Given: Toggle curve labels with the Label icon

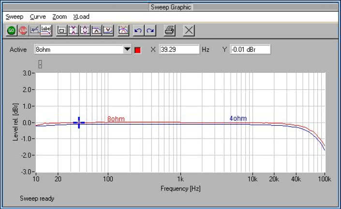Looking at the screenshot, I should pos(46,30).
